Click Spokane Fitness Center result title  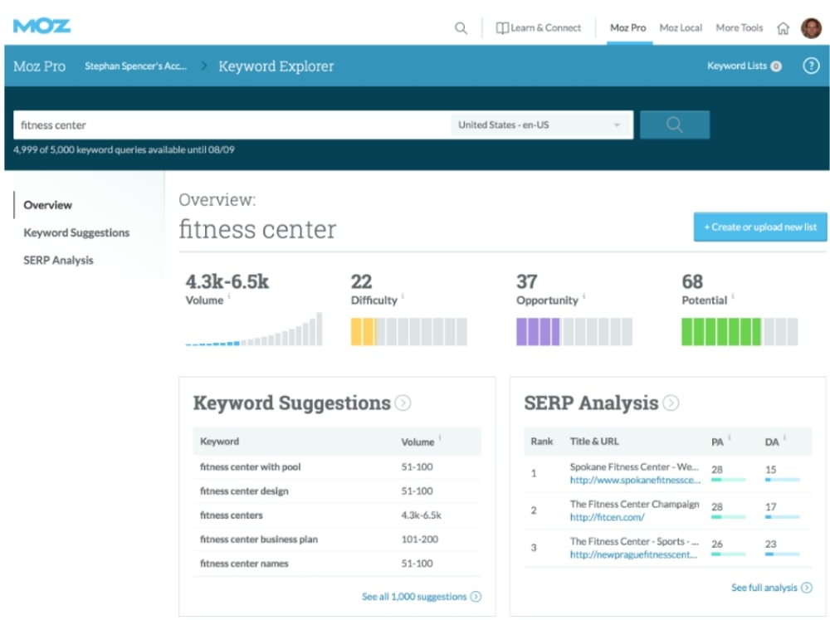coord(634,467)
